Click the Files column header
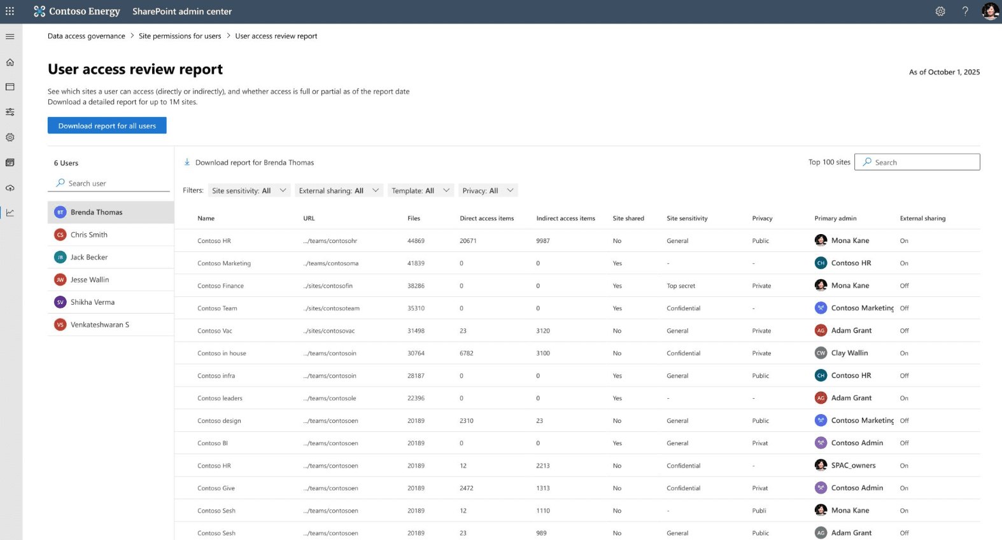Screen dimensions: 1002x540 [414, 218]
